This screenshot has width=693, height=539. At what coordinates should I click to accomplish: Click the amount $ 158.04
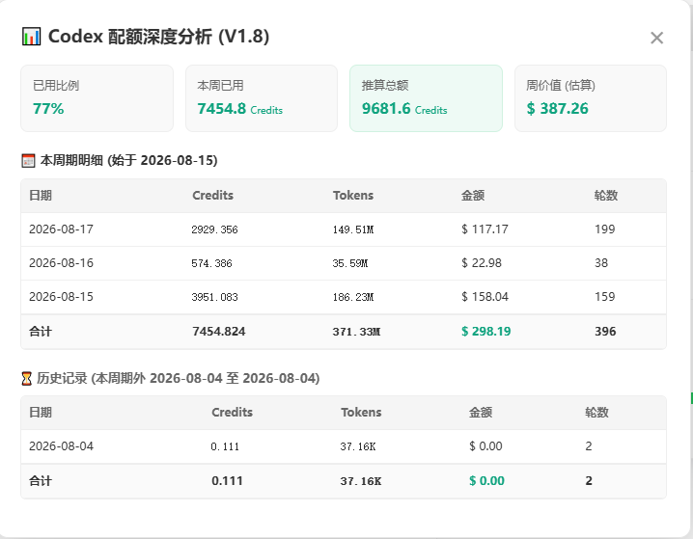[485, 297]
